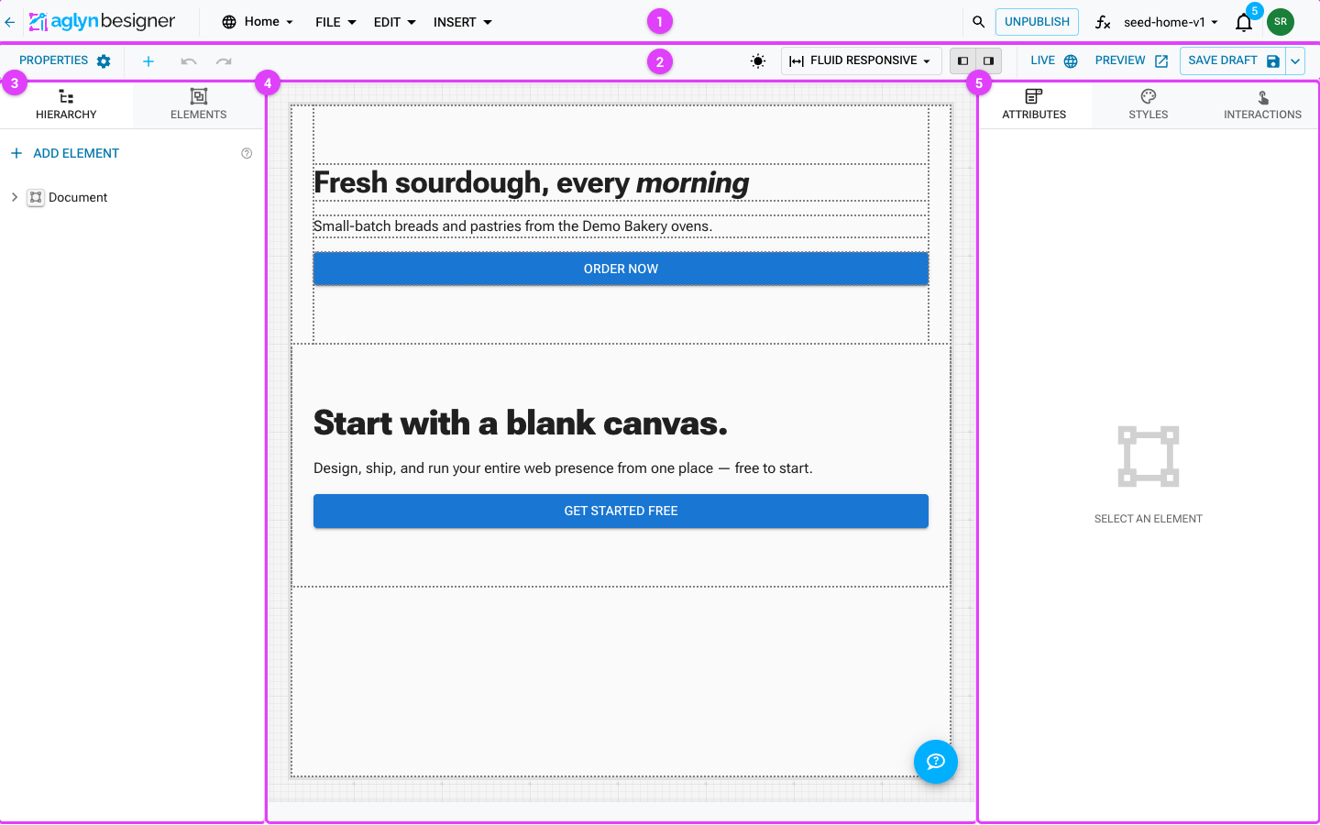1320x825 pixels.
Task: Open the Attributes tab
Action: pos(1034,104)
